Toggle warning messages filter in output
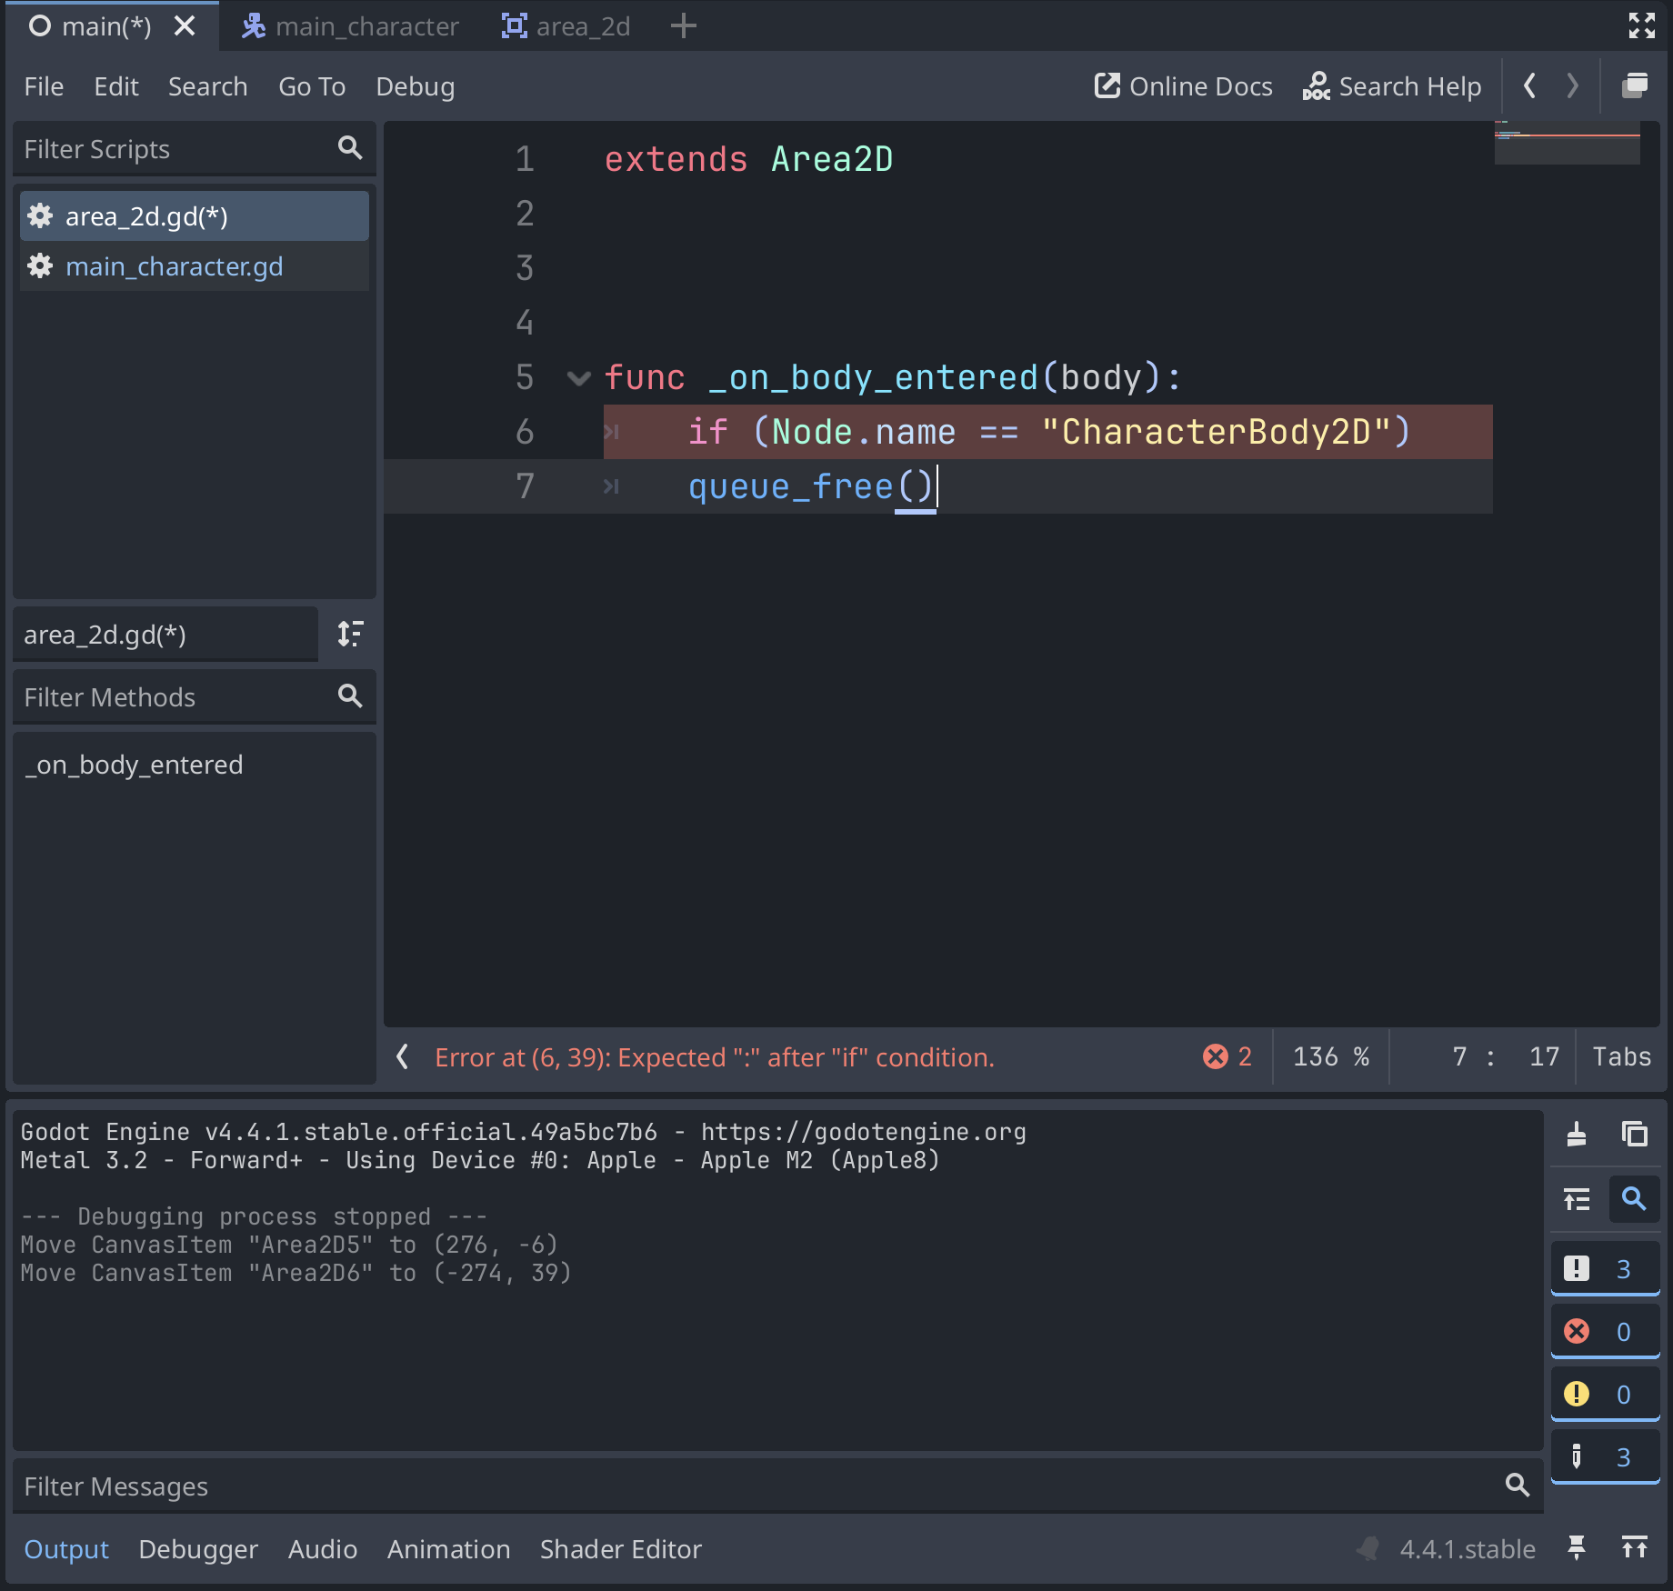 click(1605, 1394)
